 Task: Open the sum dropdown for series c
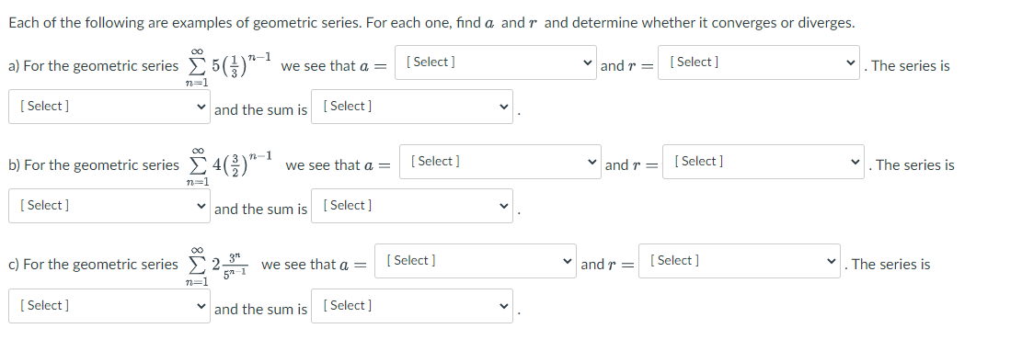412,306
